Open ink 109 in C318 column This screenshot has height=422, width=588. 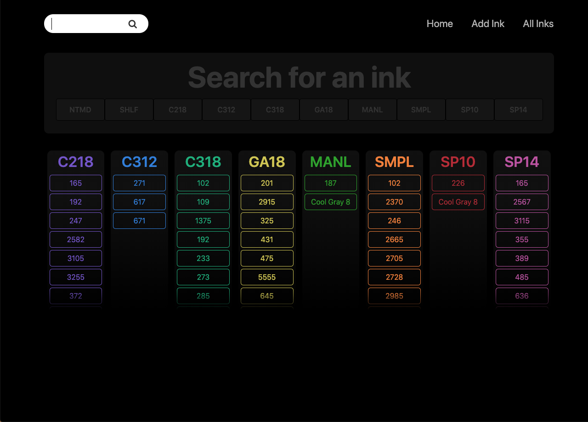coord(203,202)
